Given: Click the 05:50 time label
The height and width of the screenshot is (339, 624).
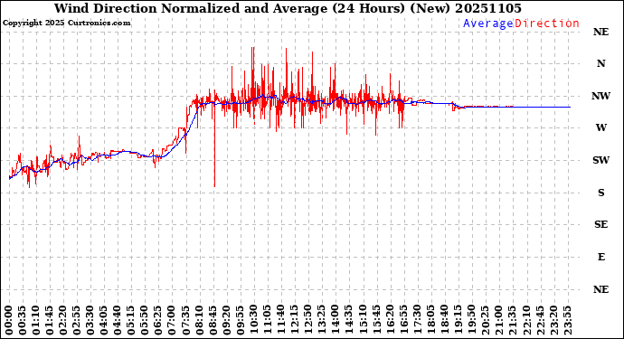Looking at the screenshot, I should pos(146,321).
